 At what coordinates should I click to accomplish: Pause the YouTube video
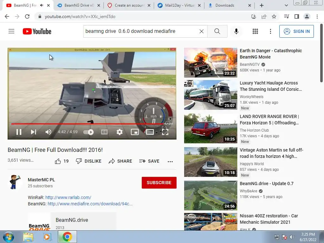(x=19, y=132)
